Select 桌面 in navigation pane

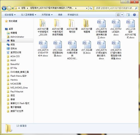9,29
